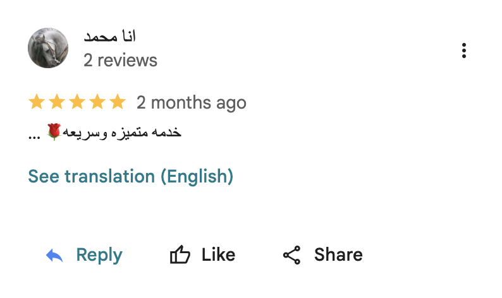Open the three-dot more options menu
The width and height of the screenshot is (502, 298).
(464, 51)
